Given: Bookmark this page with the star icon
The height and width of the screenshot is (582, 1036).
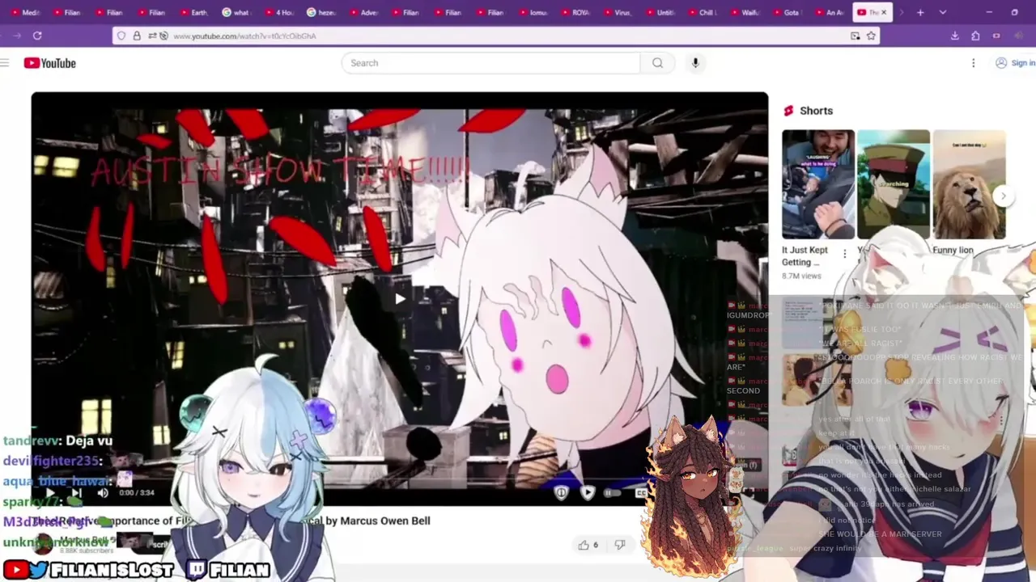Looking at the screenshot, I should tap(871, 36).
